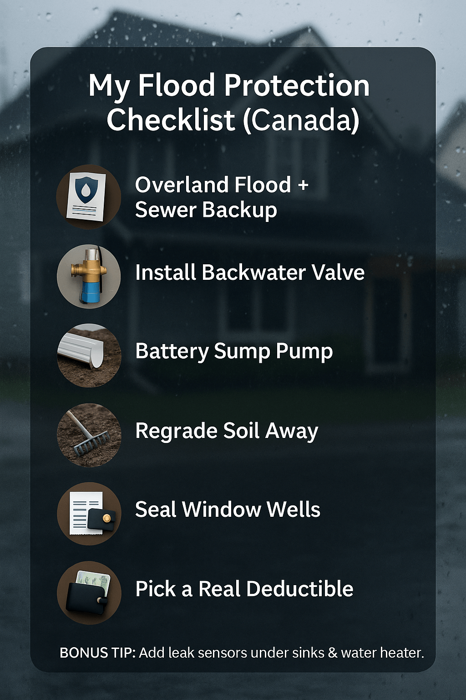Select the garden rake soil icon
Image resolution: width=466 pixels, height=700 pixels.
89,435
